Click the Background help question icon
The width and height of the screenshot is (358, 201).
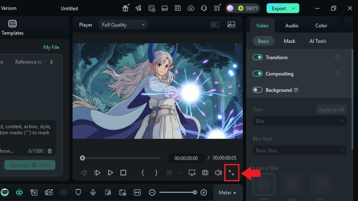point(296,90)
